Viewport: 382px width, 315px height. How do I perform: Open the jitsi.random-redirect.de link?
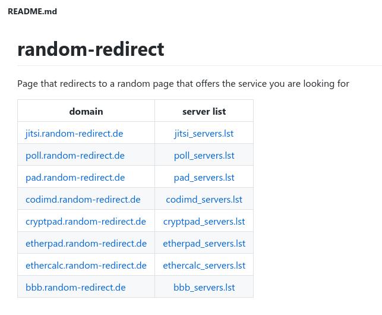(74, 134)
